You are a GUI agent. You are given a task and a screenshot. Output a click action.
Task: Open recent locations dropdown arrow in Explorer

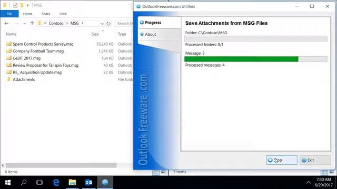coord(25,23)
